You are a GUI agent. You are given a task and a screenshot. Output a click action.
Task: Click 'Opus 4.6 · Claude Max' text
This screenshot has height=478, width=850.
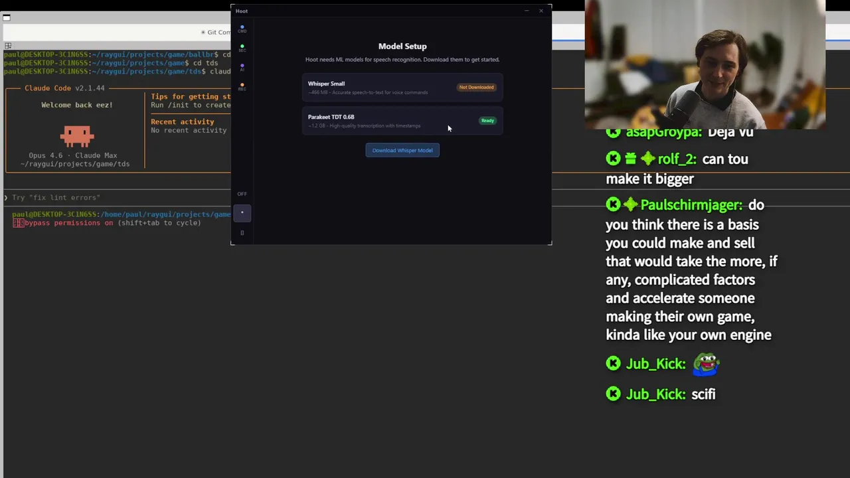pyautogui.click(x=73, y=155)
